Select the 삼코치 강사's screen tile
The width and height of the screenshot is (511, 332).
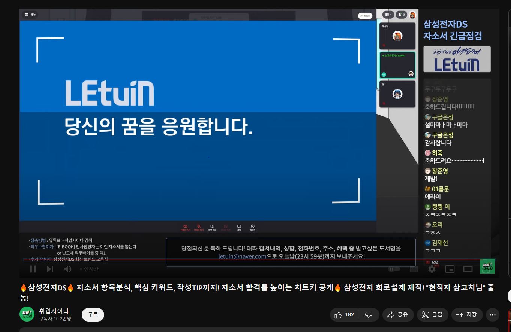(397, 65)
